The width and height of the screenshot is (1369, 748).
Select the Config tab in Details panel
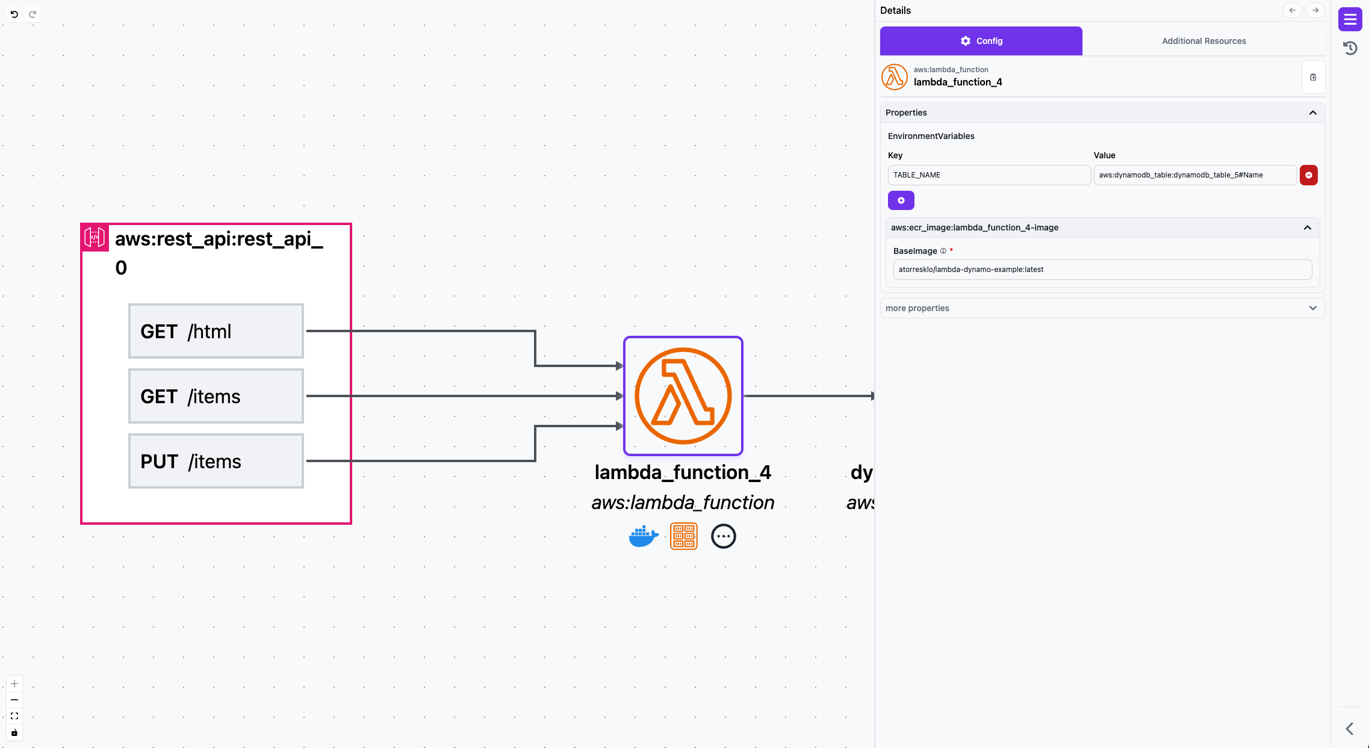[980, 40]
